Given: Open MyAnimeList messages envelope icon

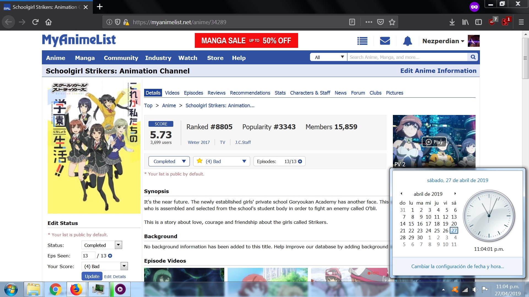Looking at the screenshot, I should (x=385, y=41).
